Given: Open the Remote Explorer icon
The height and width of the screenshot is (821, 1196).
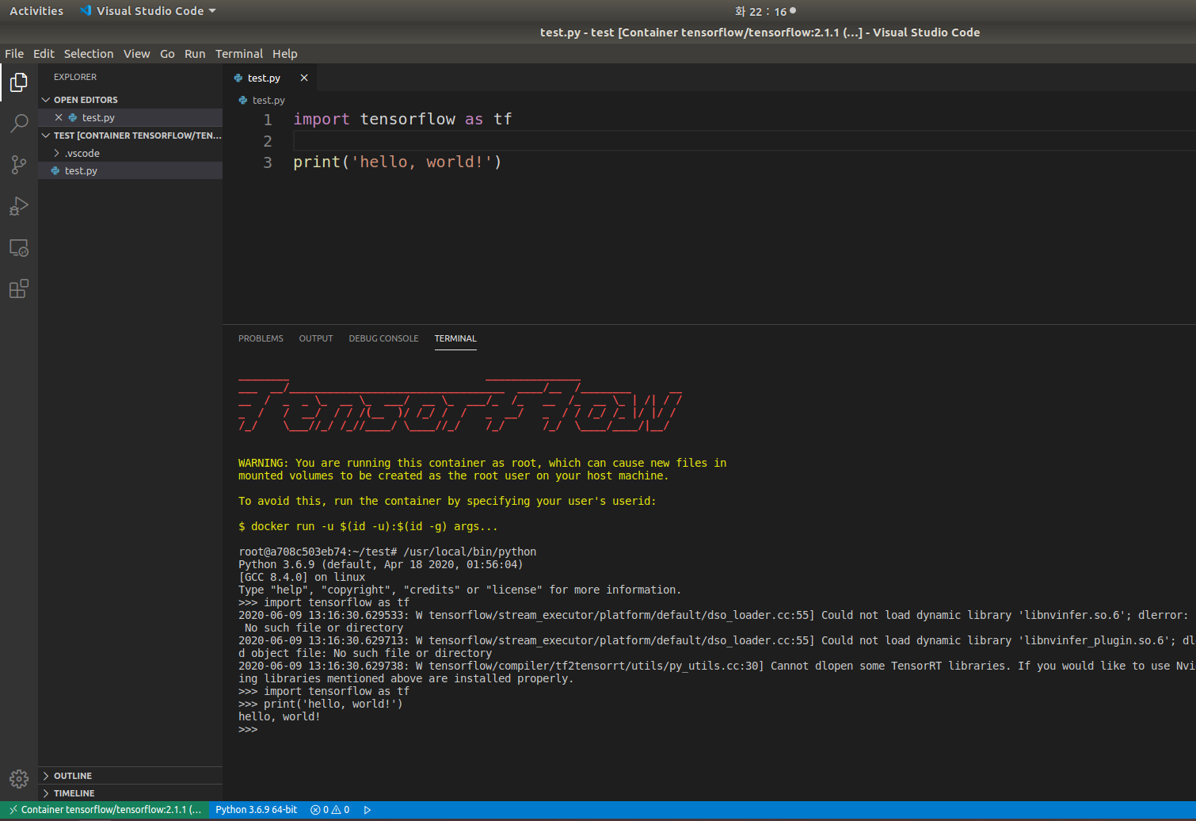Looking at the screenshot, I should 19,248.
